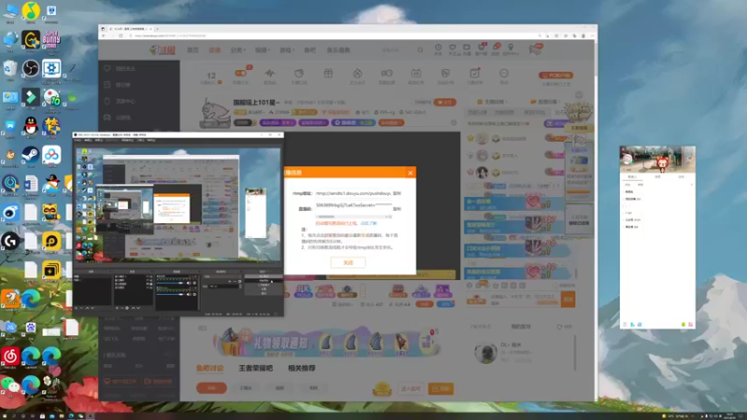Open WeChat desktop icon
The image size is (747, 420).
pos(10,385)
